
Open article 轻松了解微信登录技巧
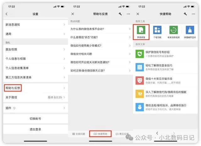pos(166,67)
